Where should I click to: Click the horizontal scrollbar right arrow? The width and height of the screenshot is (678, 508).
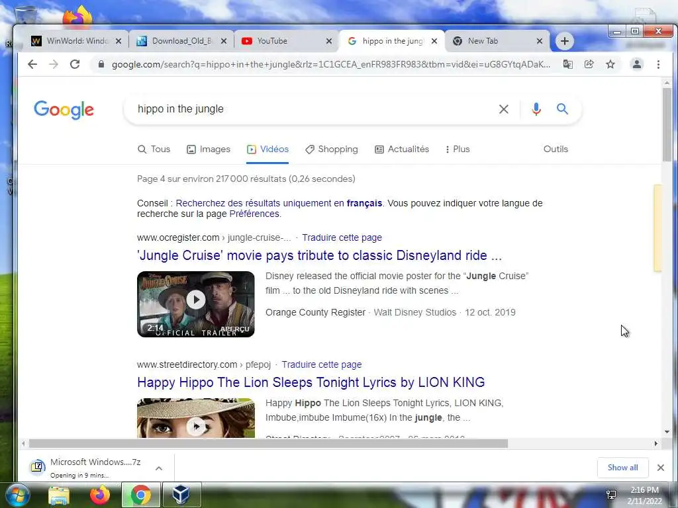click(656, 443)
